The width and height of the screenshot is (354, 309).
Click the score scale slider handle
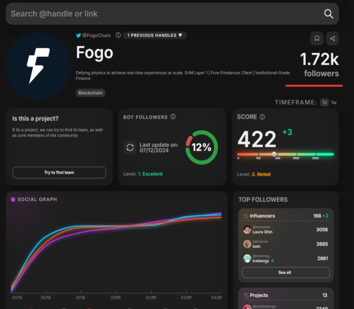[x=274, y=154]
